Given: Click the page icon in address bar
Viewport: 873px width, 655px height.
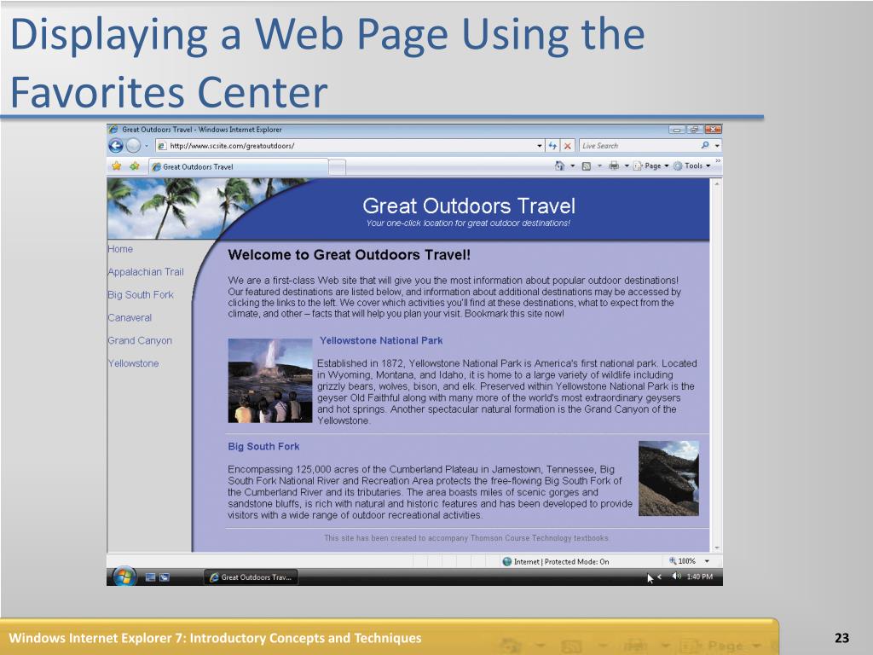Looking at the screenshot, I should [162, 146].
